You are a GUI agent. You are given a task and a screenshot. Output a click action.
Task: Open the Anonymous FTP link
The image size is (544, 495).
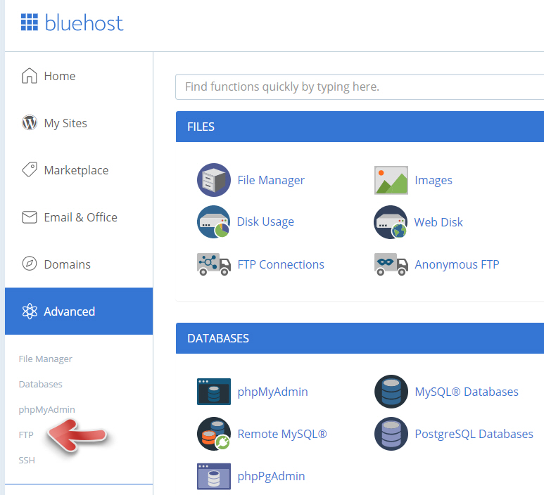click(x=457, y=264)
